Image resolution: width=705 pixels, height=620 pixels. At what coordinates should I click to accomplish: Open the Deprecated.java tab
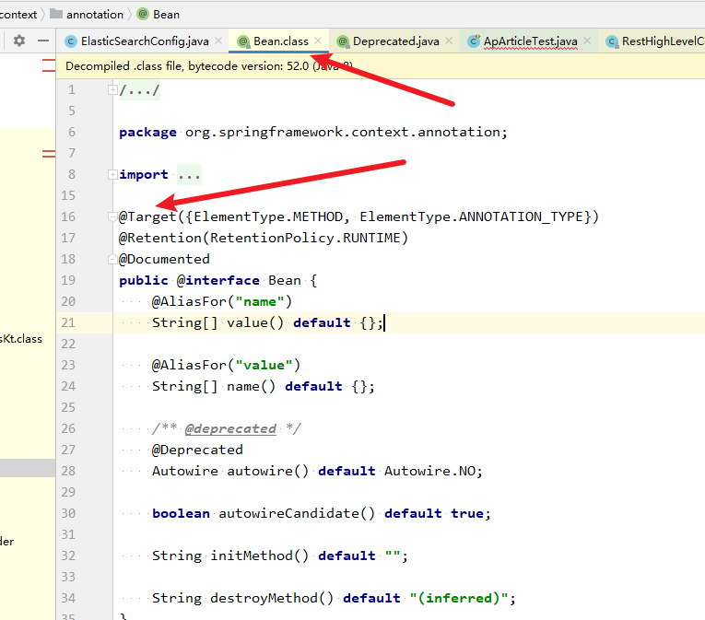pyautogui.click(x=395, y=41)
